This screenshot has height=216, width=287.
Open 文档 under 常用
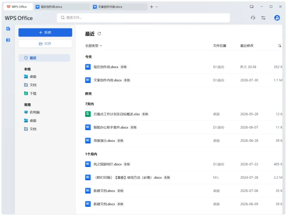(x=30, y=129)
